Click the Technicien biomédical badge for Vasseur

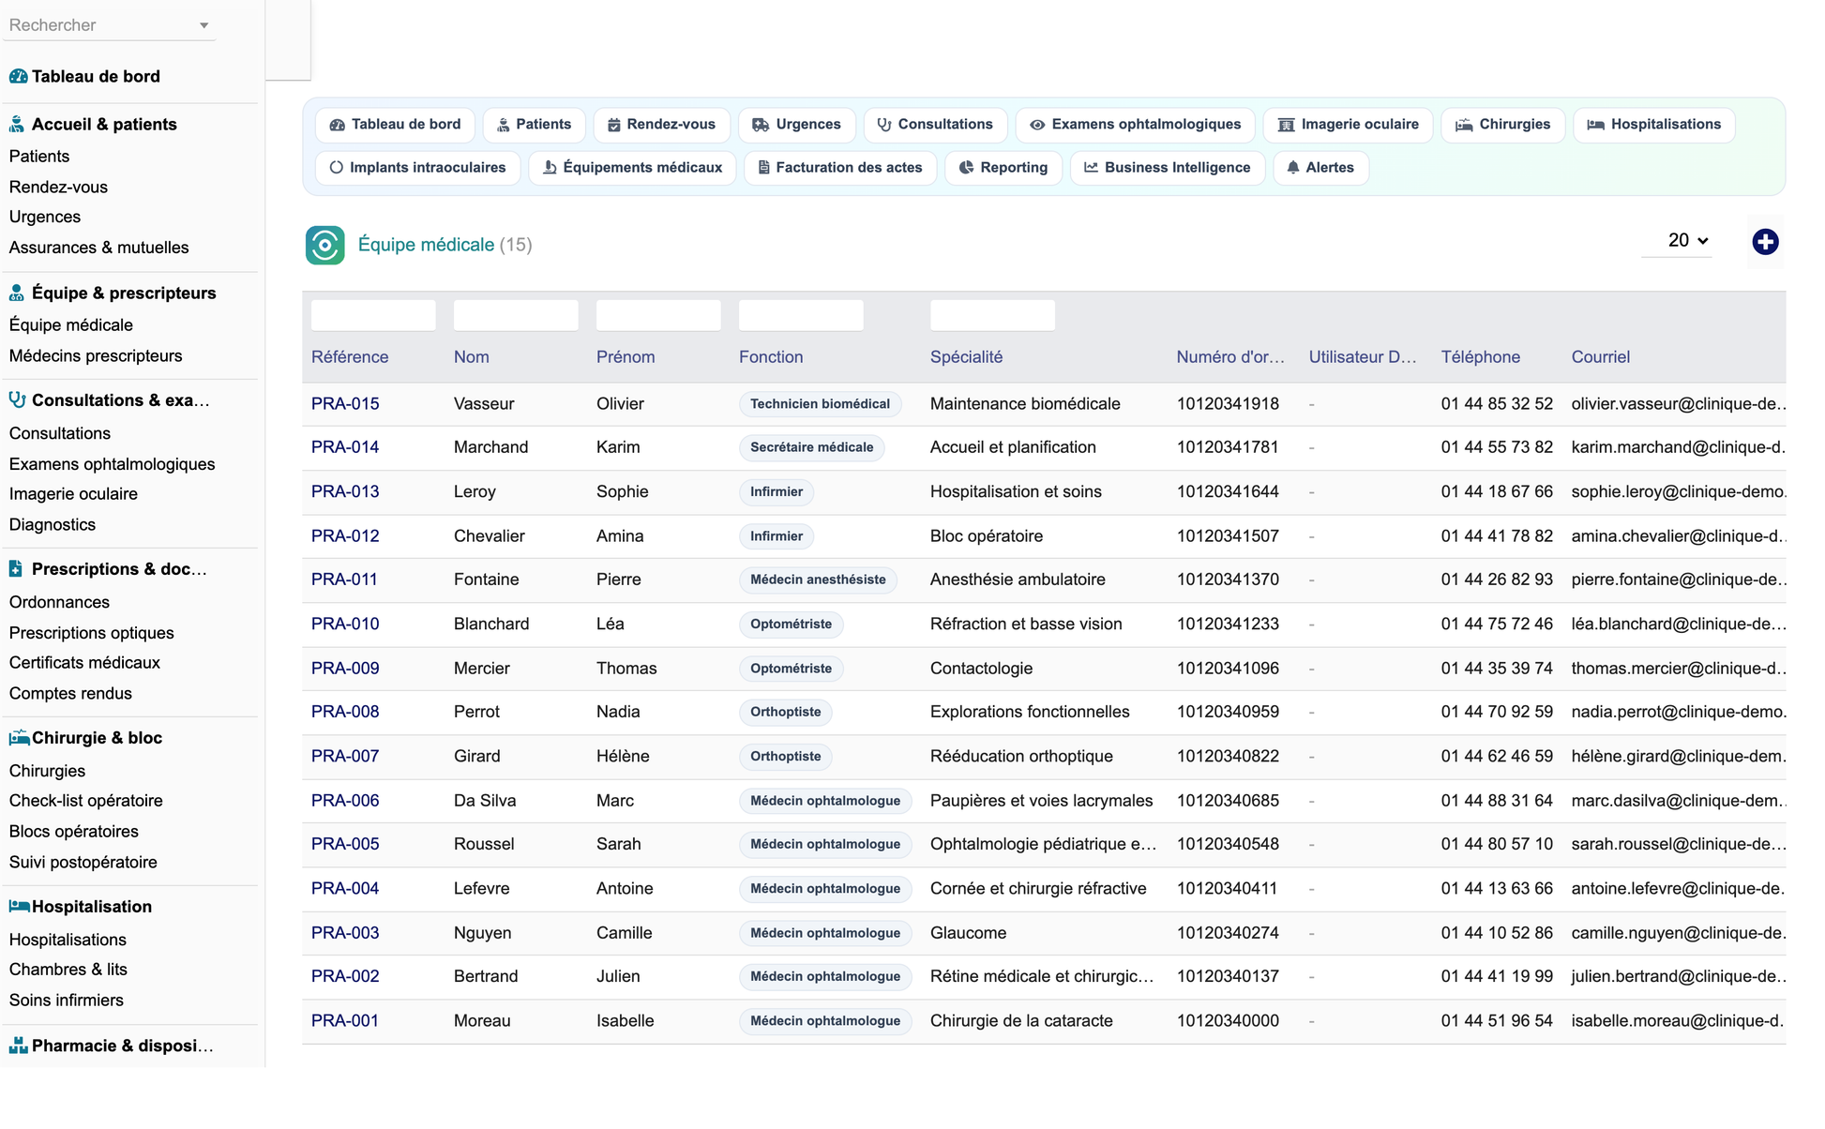820,403
